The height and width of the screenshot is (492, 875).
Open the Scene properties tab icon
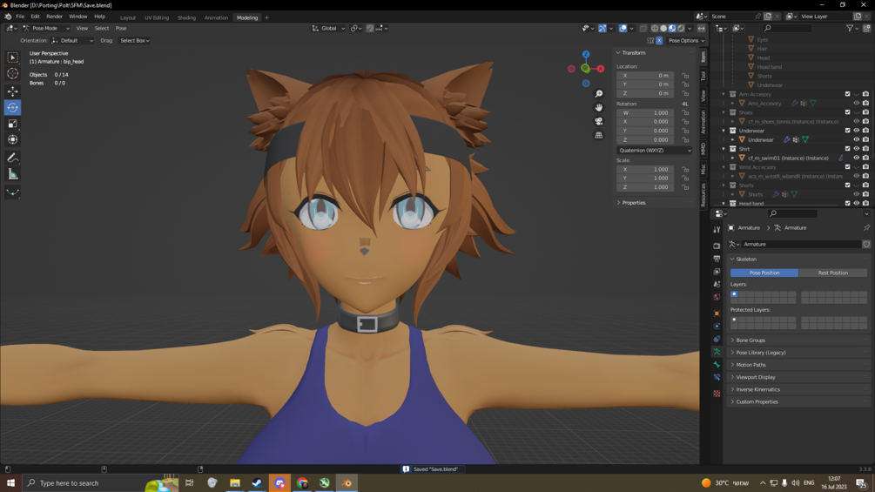(717, 284)
